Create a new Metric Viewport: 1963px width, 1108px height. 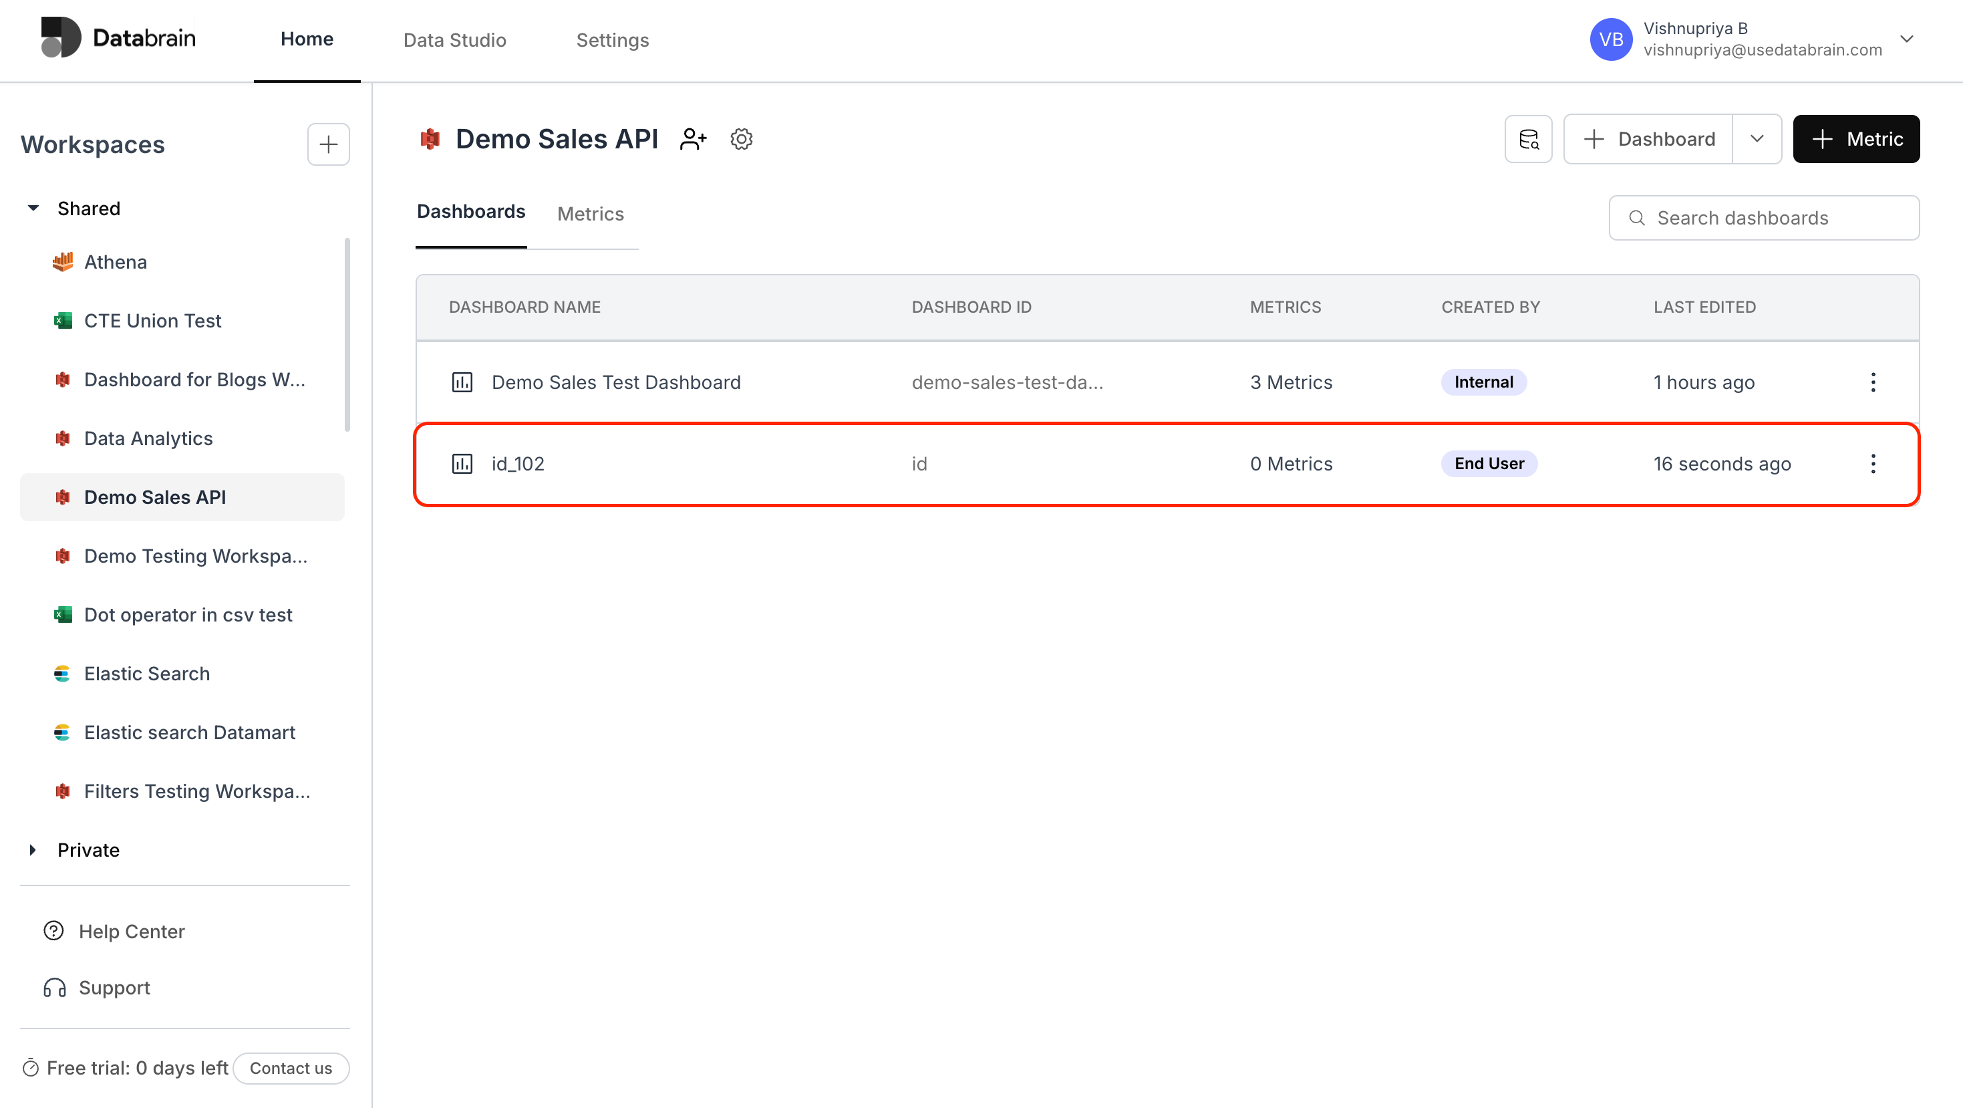click(x=1856, y=139)
